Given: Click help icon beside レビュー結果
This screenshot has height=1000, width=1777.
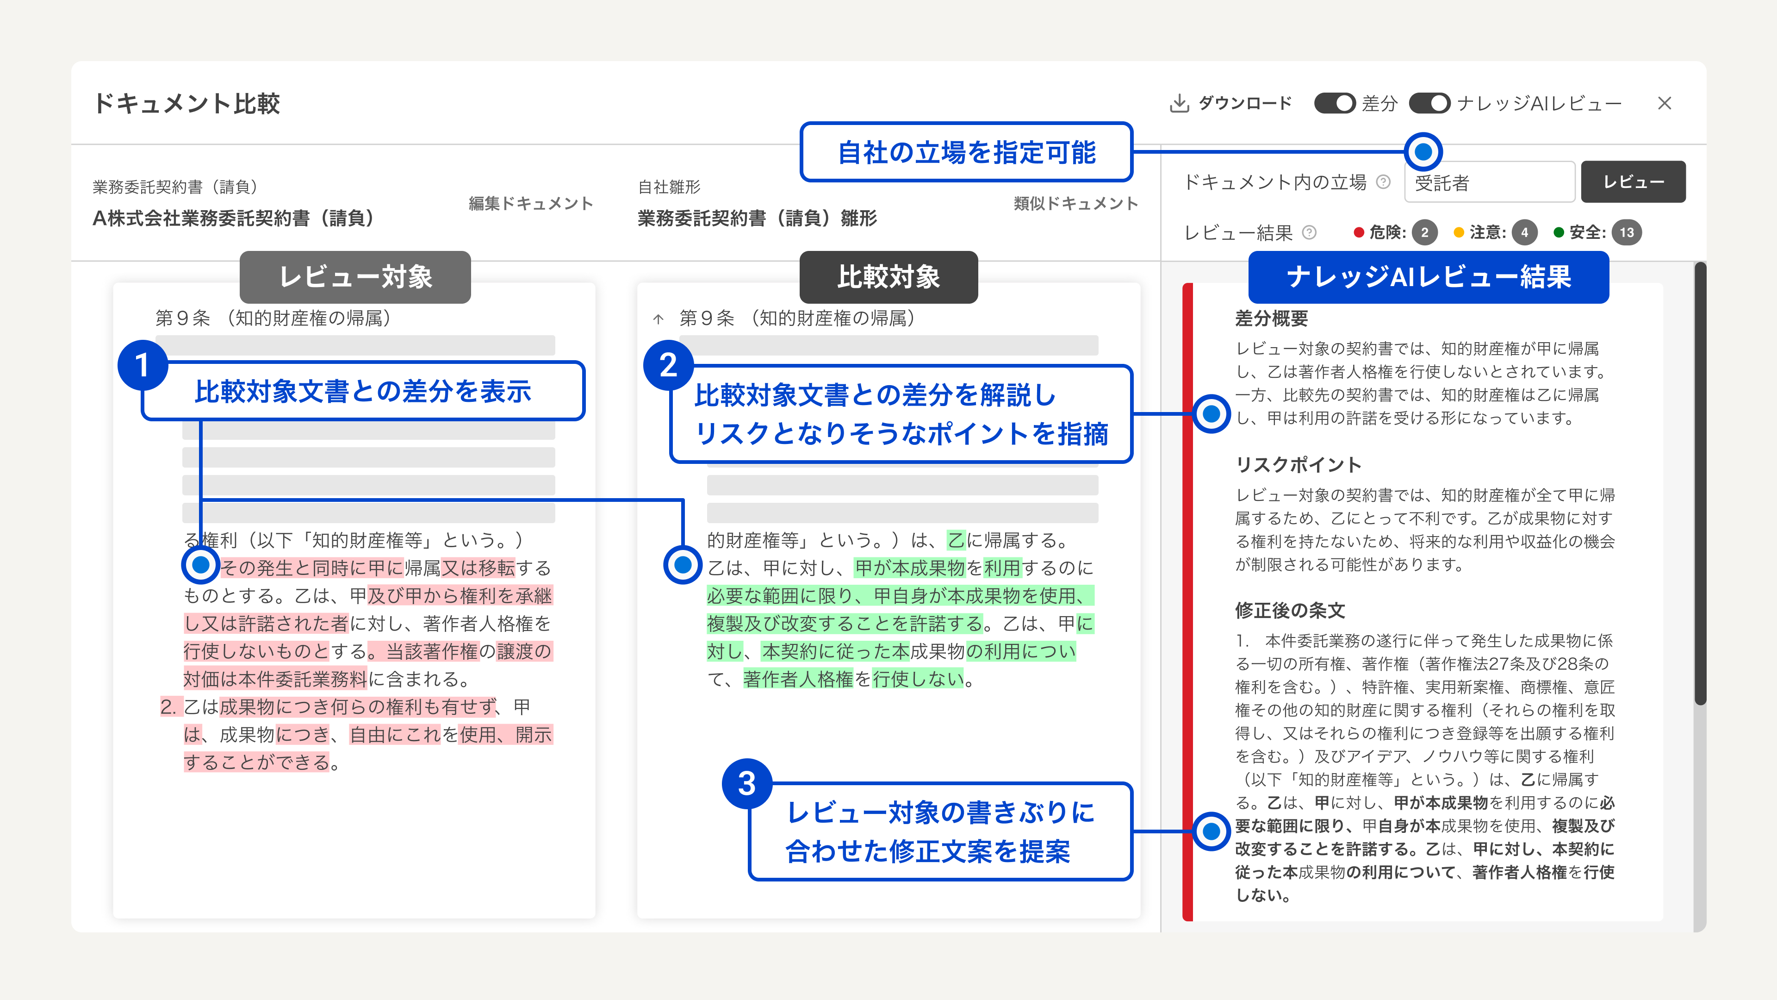Looking at the screenshot, I should 1309,232.
